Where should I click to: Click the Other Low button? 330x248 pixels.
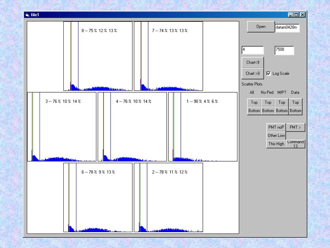[276, 136]
